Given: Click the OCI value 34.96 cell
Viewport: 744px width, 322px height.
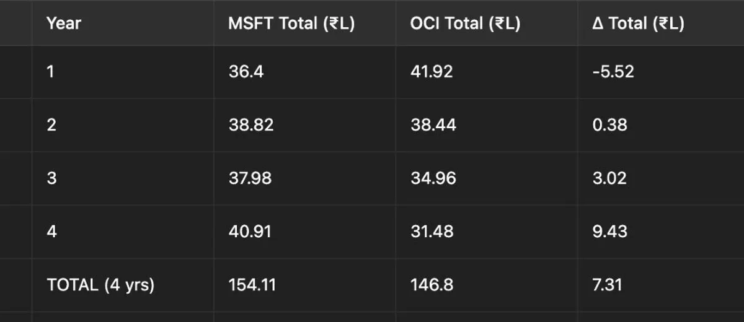Looking at the screenshot, I should [x=433, y=178].
